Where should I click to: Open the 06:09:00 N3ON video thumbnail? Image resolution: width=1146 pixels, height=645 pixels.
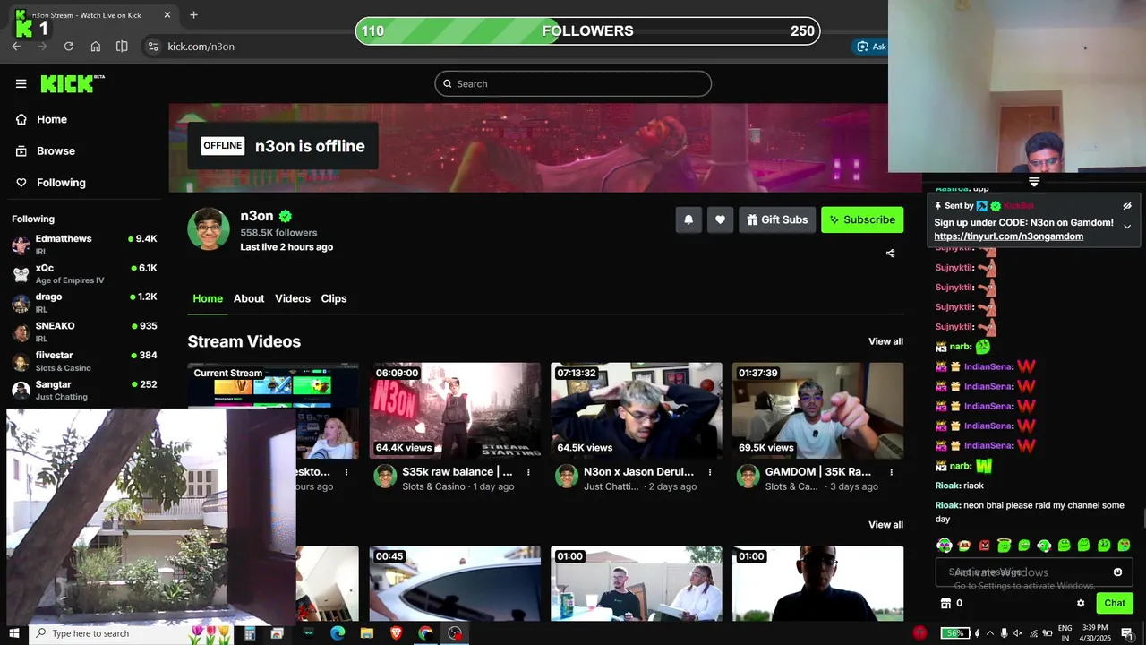tap(455, 410)
